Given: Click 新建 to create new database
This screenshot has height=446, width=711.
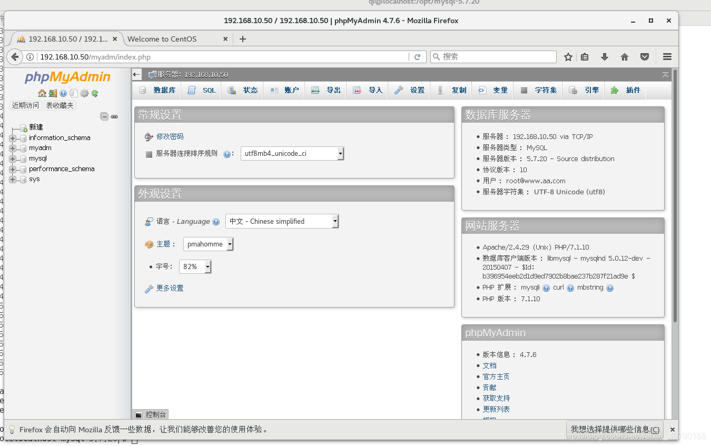Looking at the screenshot, I should 36,127.
